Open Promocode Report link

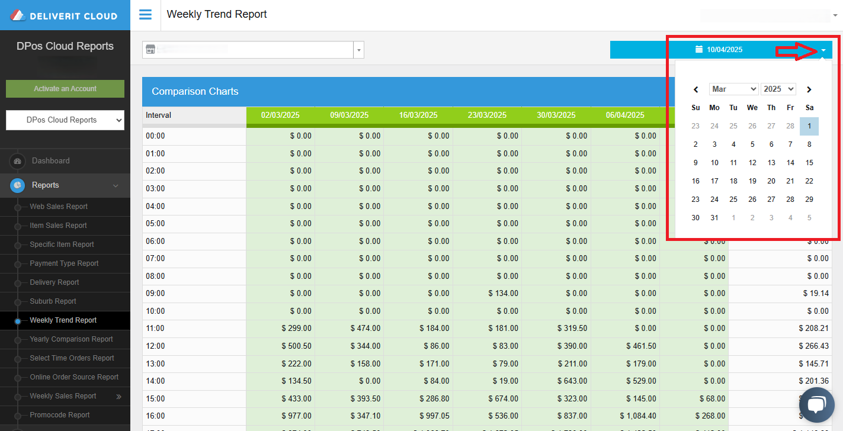(60, 415)
